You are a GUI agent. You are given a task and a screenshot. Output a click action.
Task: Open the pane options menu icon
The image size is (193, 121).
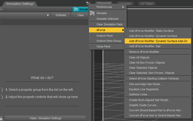point(88,3)
